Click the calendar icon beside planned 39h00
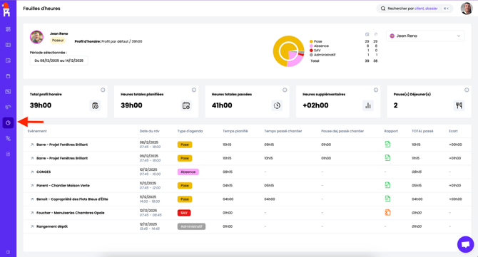 (186, 105)
